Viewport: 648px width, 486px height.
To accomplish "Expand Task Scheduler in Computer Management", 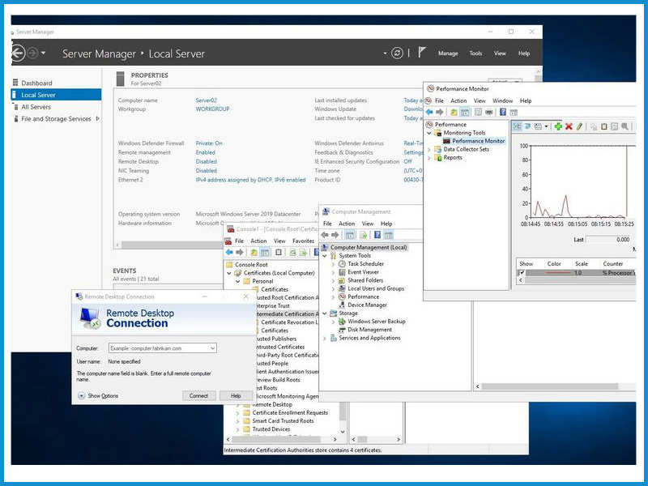I will point(333,264).
